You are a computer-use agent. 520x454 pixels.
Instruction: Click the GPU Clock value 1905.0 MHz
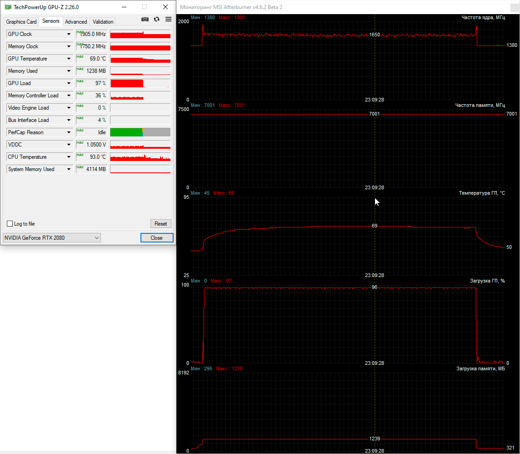(x=91, y=34)
